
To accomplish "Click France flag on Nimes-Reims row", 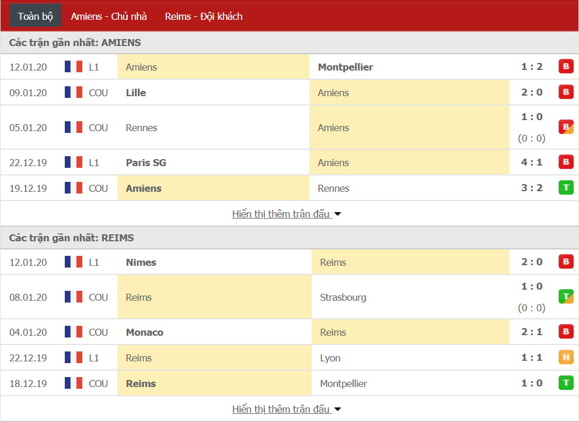I will 74,262.
